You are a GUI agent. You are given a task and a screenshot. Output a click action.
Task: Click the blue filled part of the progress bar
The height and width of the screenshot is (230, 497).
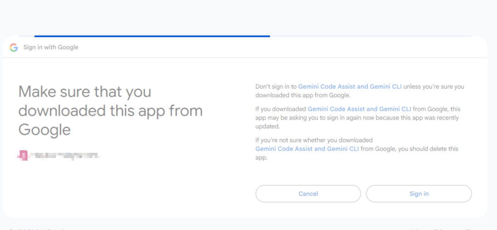pos(152,36)
